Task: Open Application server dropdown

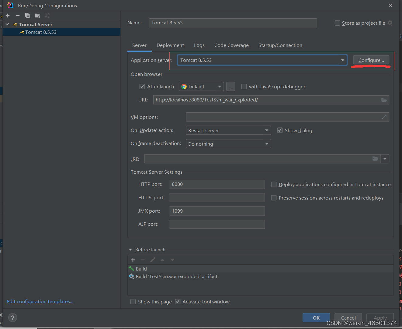Action: click(262, 60)
